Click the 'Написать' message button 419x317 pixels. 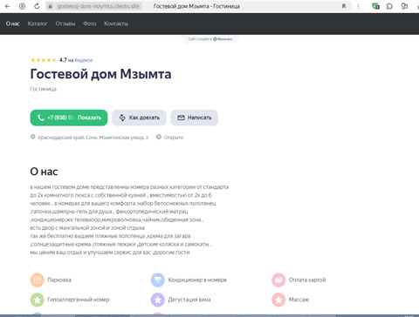(195, 118)
